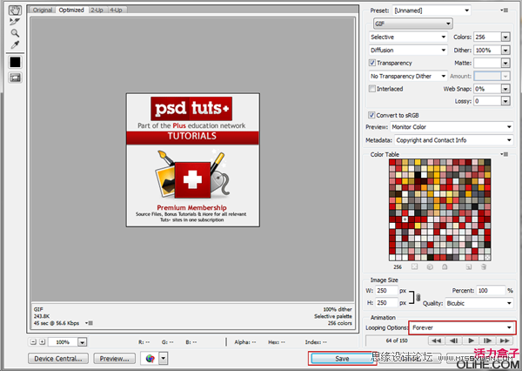Open the GIF file format dropdown
The width and height of the screenshot is (522, 371).
tap(412, 24)
